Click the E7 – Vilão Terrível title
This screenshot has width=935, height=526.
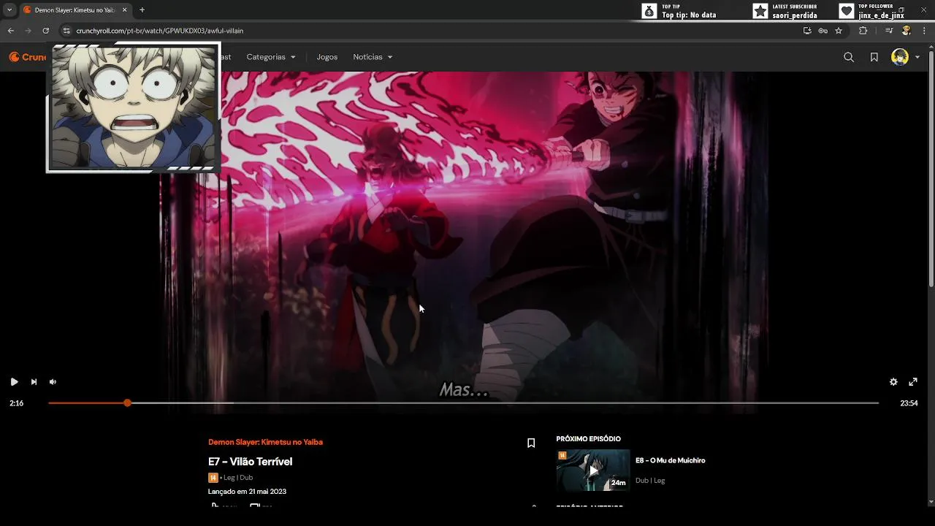click(250, 462)
